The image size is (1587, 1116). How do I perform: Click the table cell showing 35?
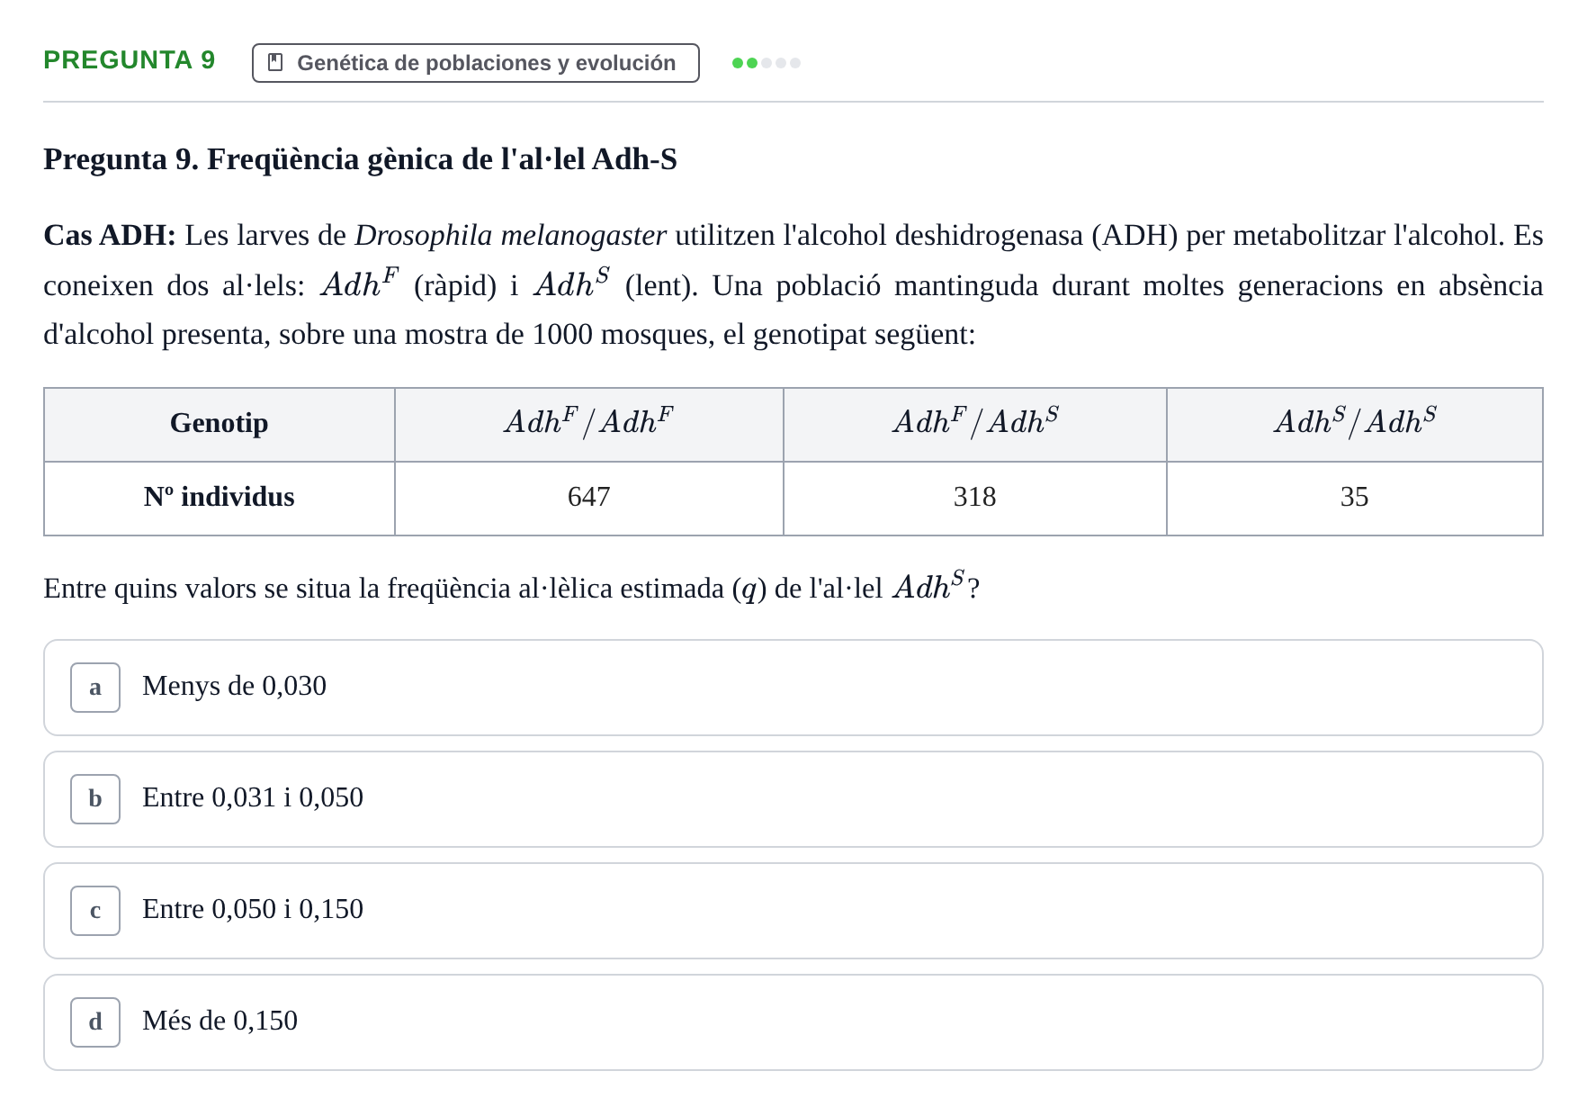tap(1354, 498)
